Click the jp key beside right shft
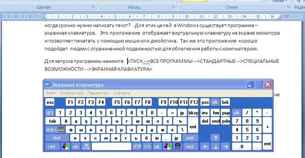Image resolution: width=305 pixels, height=158 pixels. [x=176, y=138]
